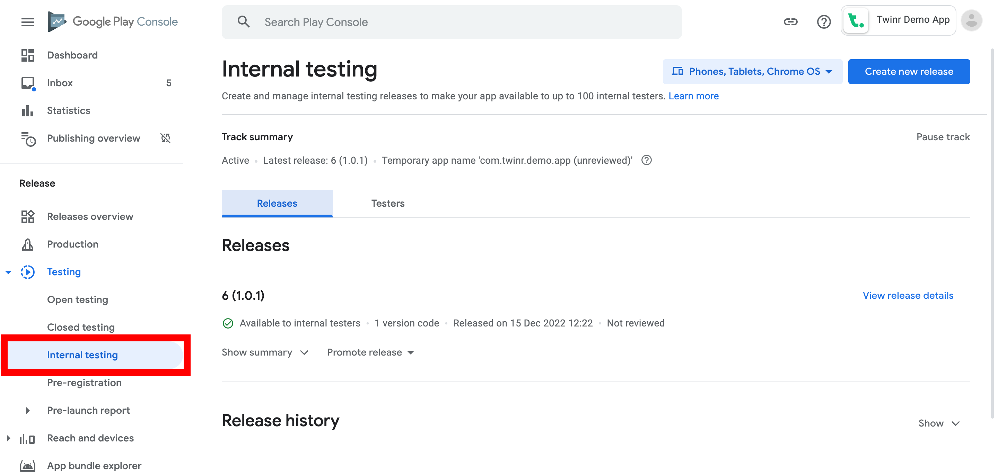Collapse the Testing section arrow
Viewport: 998px width, 475px height.
click(x=8, y=272)
